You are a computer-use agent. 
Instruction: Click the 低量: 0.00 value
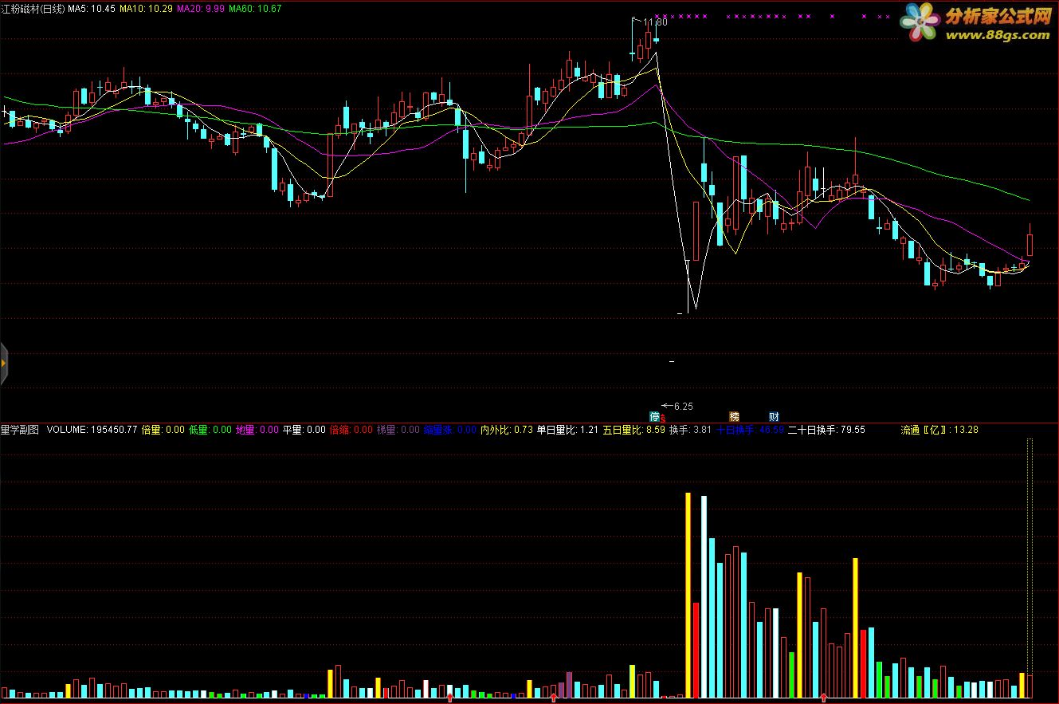click(210, 430)
